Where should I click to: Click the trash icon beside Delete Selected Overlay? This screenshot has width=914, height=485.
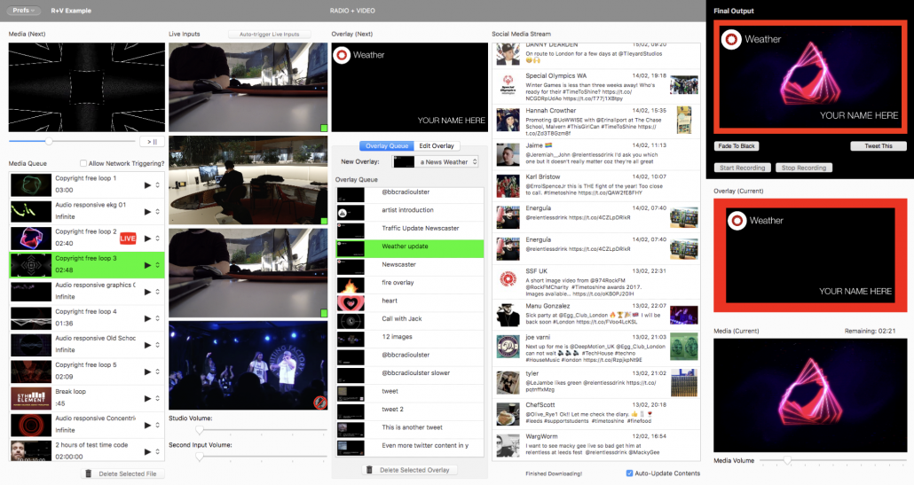pos(369,470)
